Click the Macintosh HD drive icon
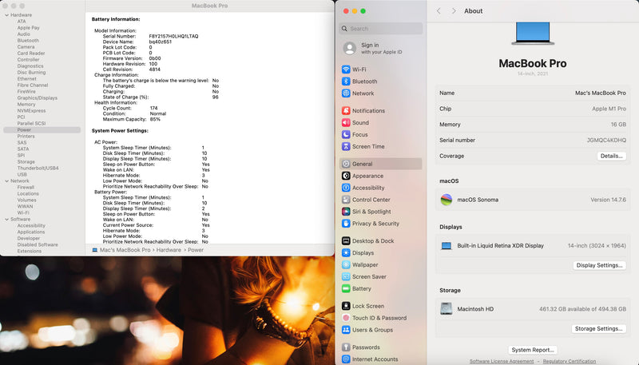 click(447, 308)
